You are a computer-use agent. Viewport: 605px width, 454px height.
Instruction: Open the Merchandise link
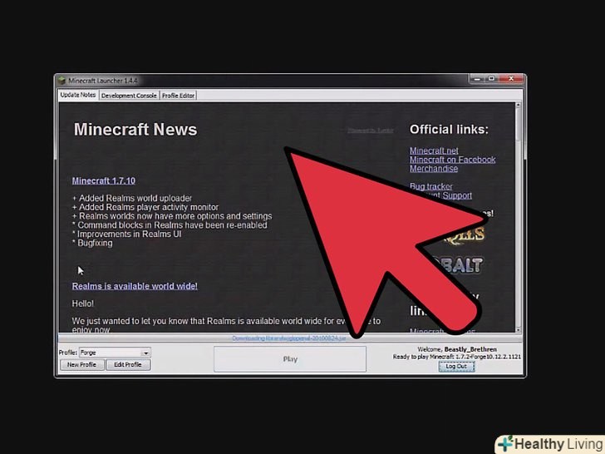[434, 169]
